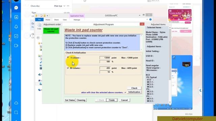Click the Music note icon in Explorer tree
Screen dimensions: 216x121
(41, 62)
